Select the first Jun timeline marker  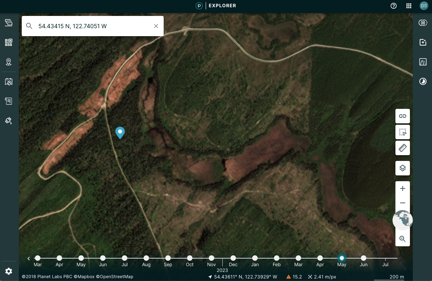[x=103, y=258]
